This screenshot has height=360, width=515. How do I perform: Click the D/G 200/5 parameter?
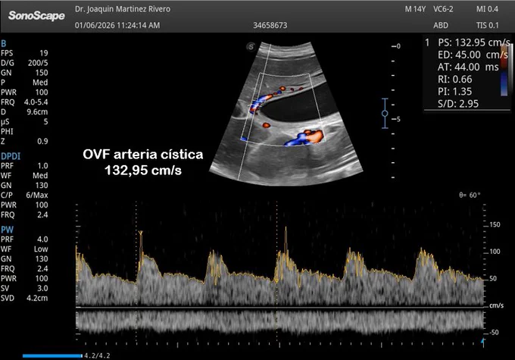click(x=24, y=63)
